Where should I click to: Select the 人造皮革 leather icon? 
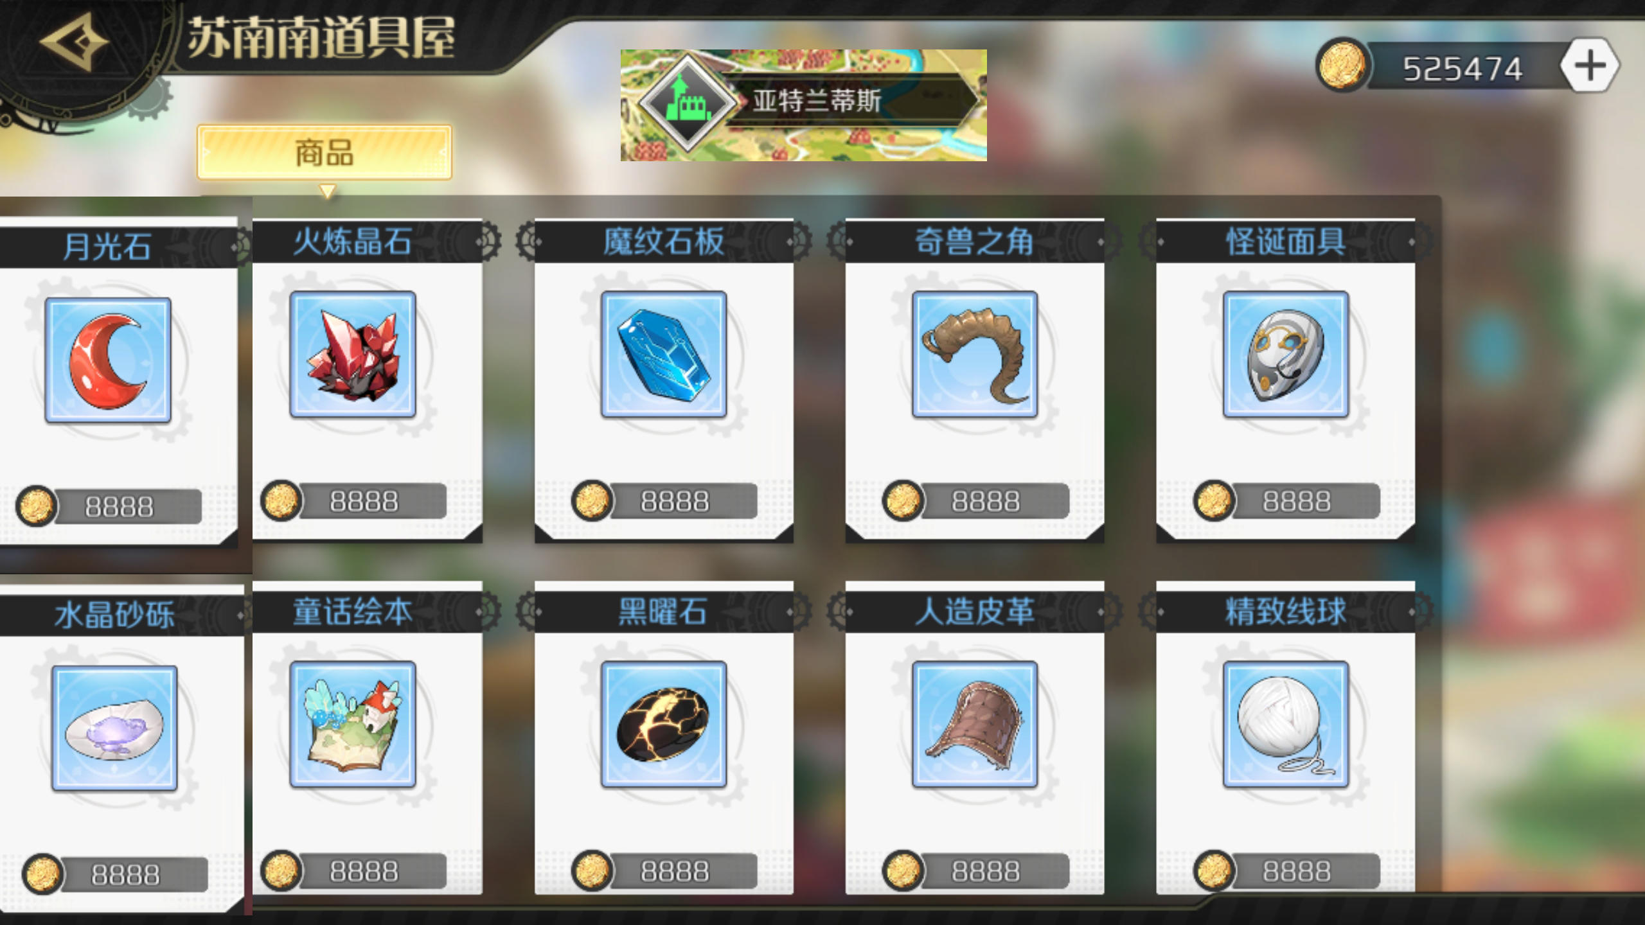tap(975, 724)
